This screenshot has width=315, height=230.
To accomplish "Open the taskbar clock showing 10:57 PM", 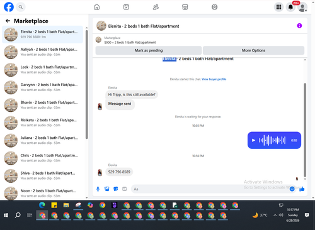I will click(x=293, y=215).
